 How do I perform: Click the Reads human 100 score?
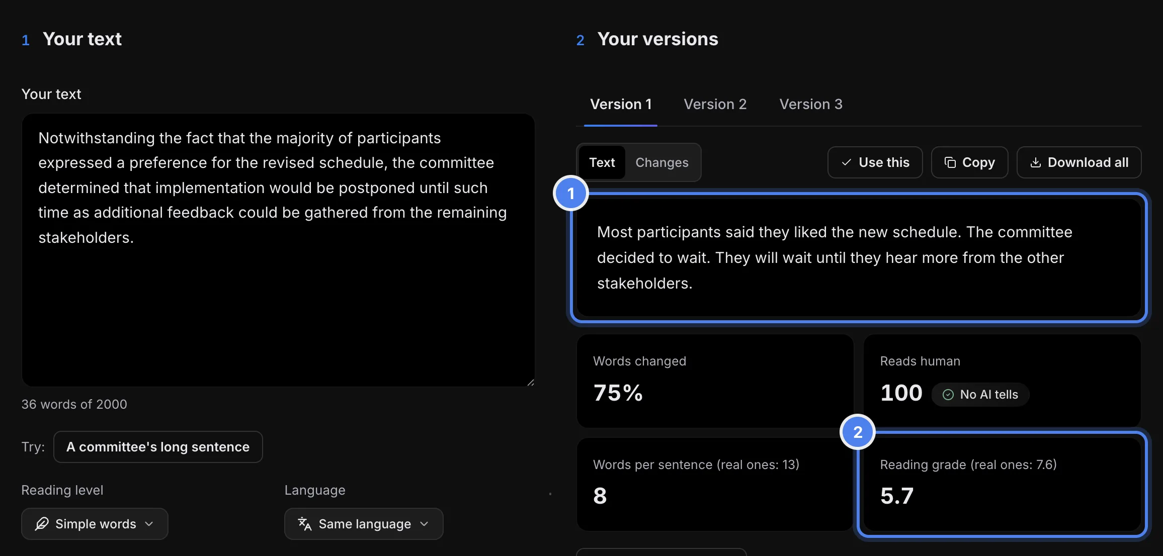pos(901,393)
